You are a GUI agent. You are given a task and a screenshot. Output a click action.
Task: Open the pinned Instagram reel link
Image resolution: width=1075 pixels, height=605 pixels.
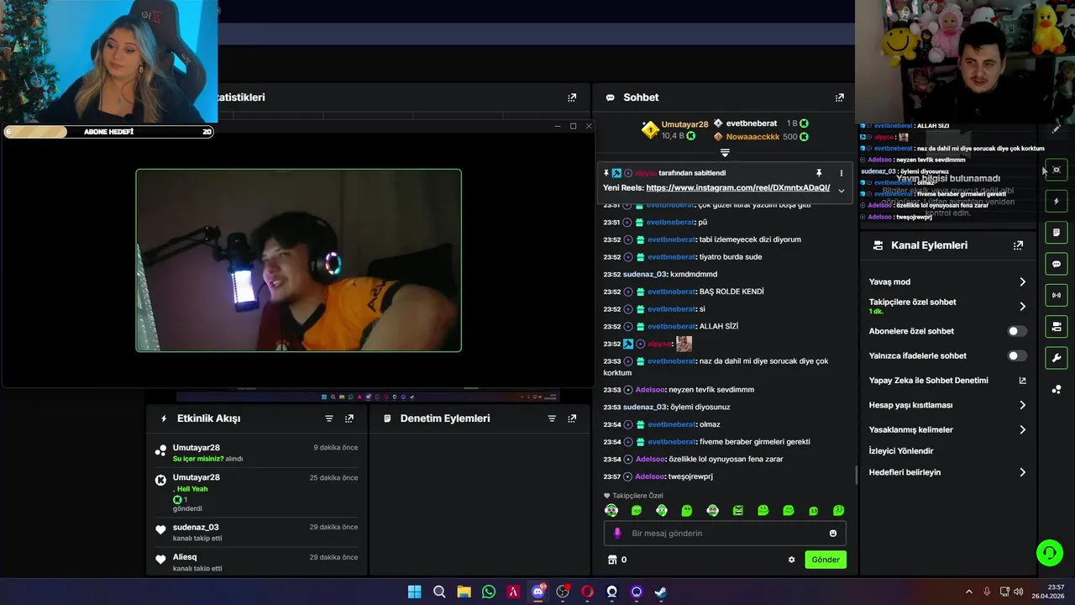tap(737, 188)
